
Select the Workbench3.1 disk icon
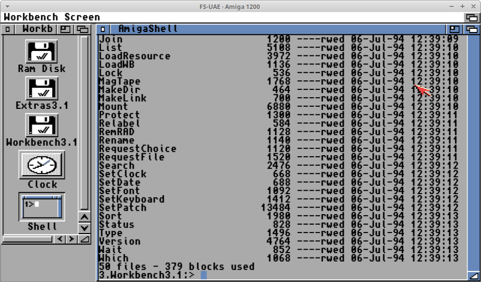[x=41, y=126]
